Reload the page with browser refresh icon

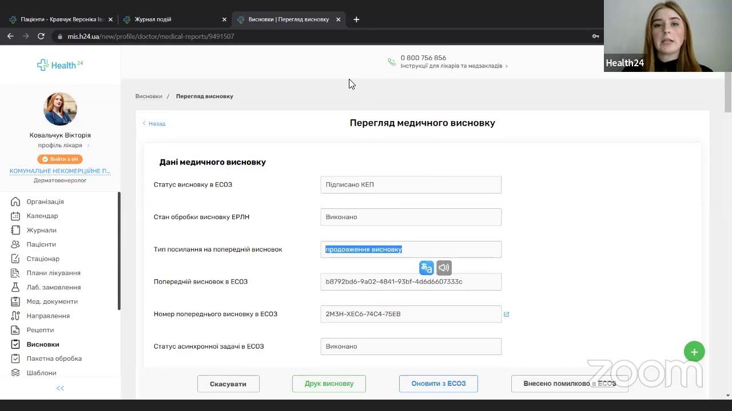(41, 36)
